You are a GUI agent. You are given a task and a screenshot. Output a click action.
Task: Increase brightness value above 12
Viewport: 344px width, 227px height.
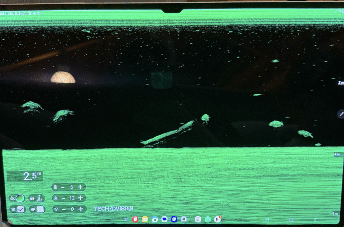pyautogui.click(x=81, y=198)
